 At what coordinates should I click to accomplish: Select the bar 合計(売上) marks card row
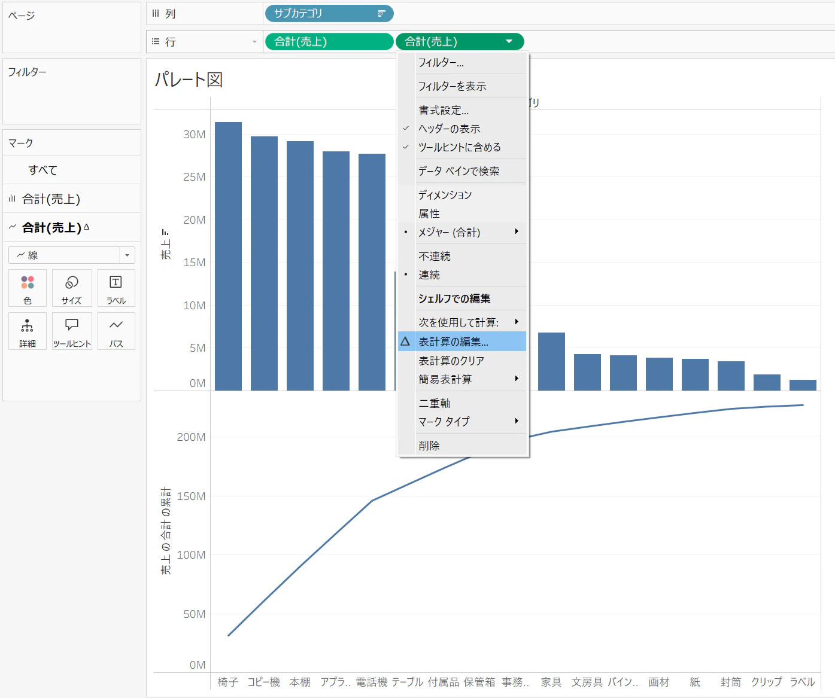click(72, 199)
